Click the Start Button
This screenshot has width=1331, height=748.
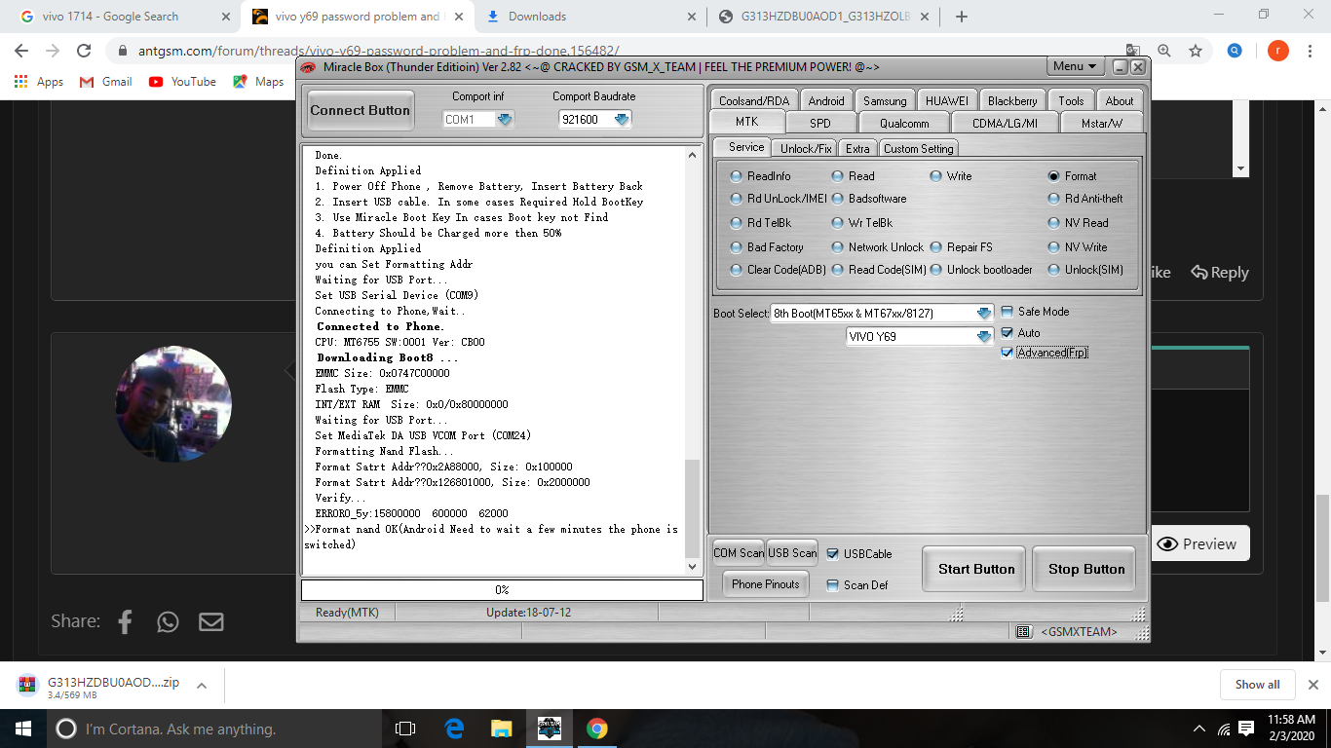pos(976,569)
